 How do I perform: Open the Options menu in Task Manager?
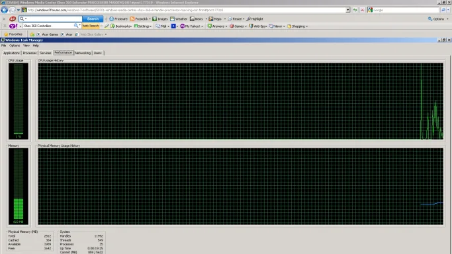point(15,46)
